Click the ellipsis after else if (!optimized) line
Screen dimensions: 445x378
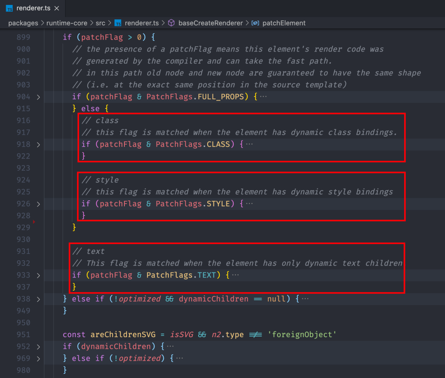coord(179,358)
